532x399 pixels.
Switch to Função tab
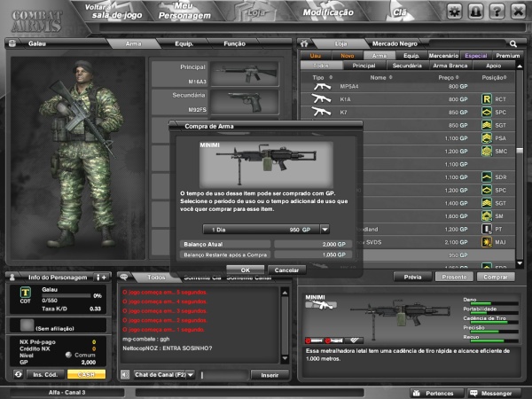pos(234,43)
